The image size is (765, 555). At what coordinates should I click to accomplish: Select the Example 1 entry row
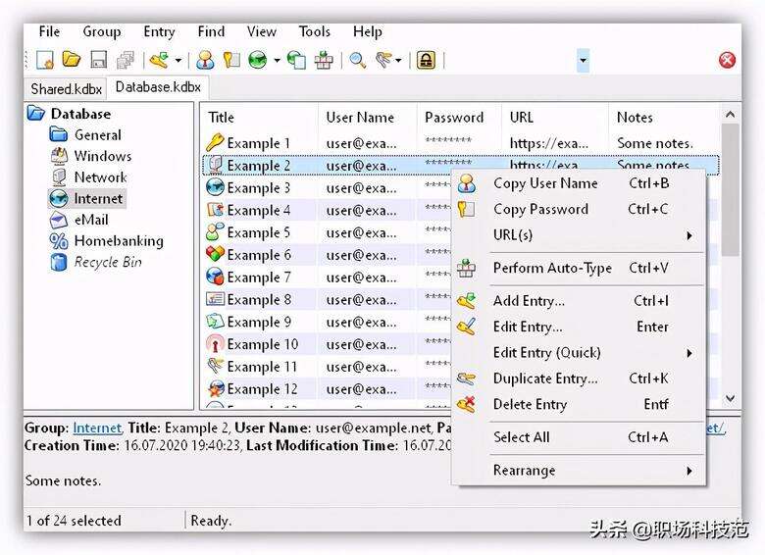(x=461, y=143)
